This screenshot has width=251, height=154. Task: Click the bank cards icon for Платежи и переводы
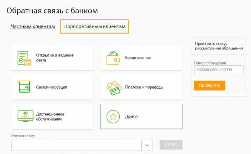(x=114, y=88)
